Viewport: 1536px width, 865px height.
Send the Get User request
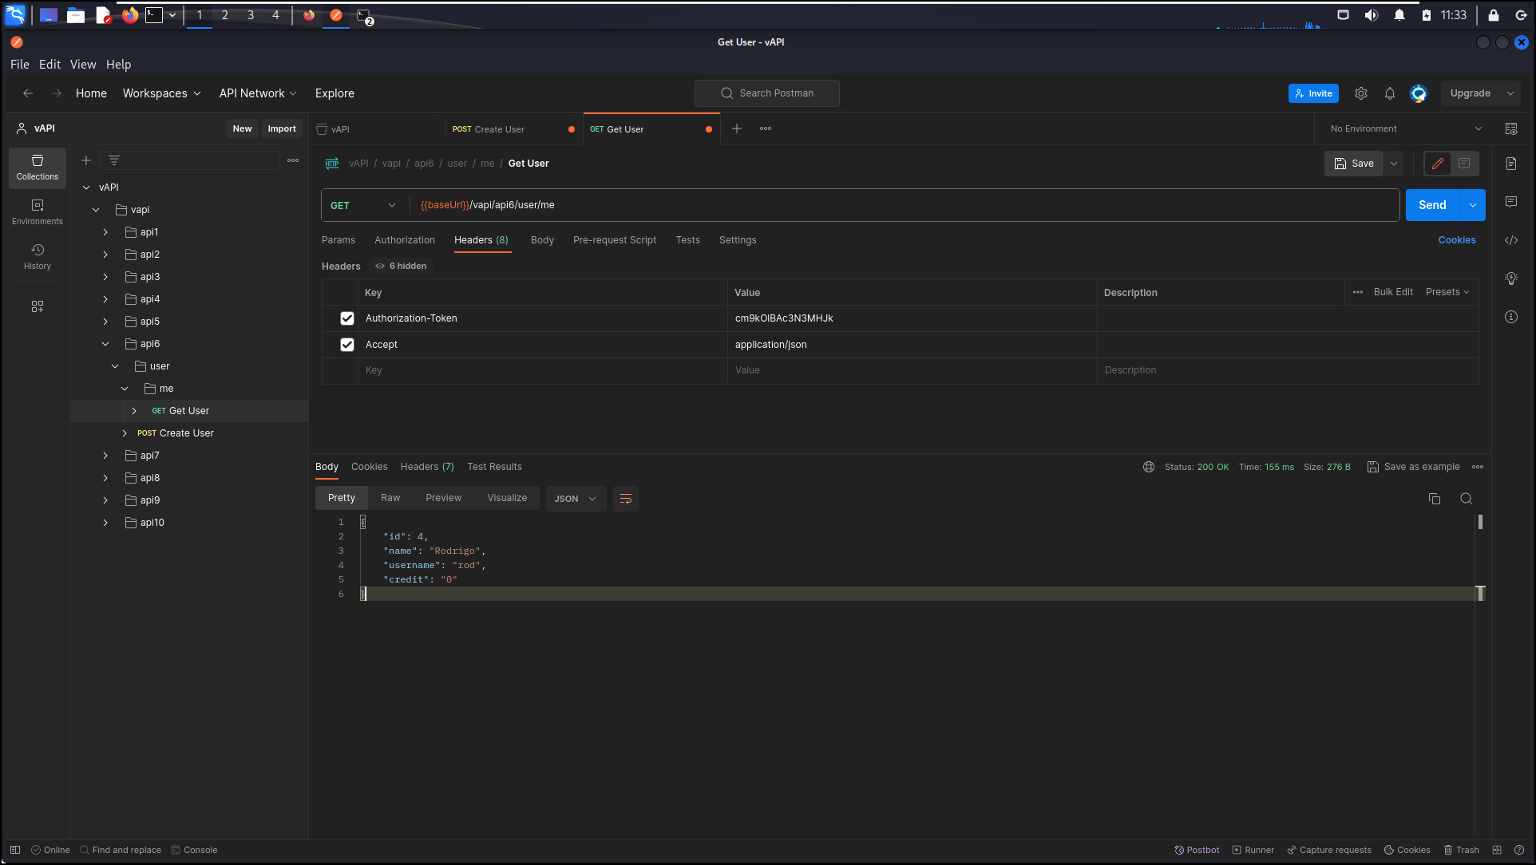coord(1432,205)
